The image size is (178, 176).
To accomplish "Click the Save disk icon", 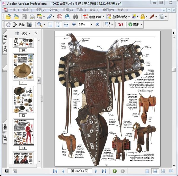I will 24,17.
